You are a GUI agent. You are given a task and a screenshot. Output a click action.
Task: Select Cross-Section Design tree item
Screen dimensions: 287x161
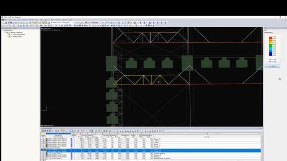coord(19,34)
